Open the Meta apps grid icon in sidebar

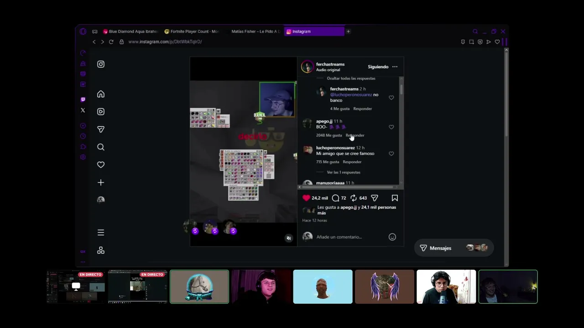pyautogui.click(x=101, y=251)
